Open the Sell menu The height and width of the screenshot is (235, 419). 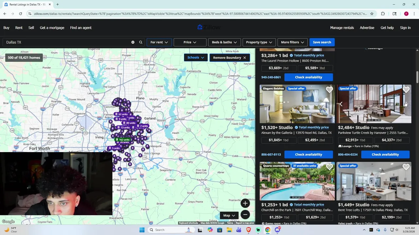(31, 28)
